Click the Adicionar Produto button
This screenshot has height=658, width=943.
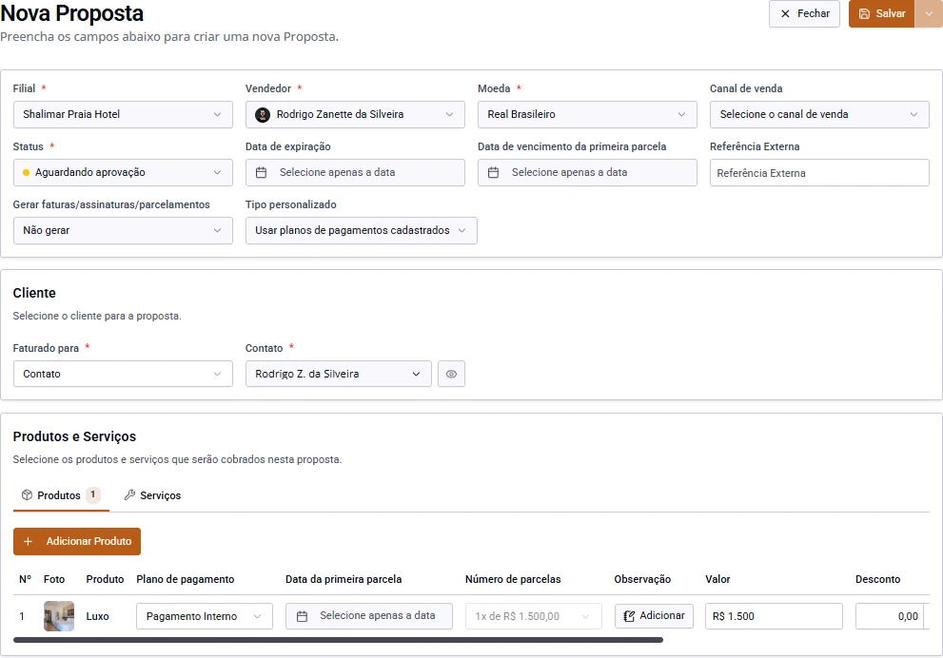point(77,541)
